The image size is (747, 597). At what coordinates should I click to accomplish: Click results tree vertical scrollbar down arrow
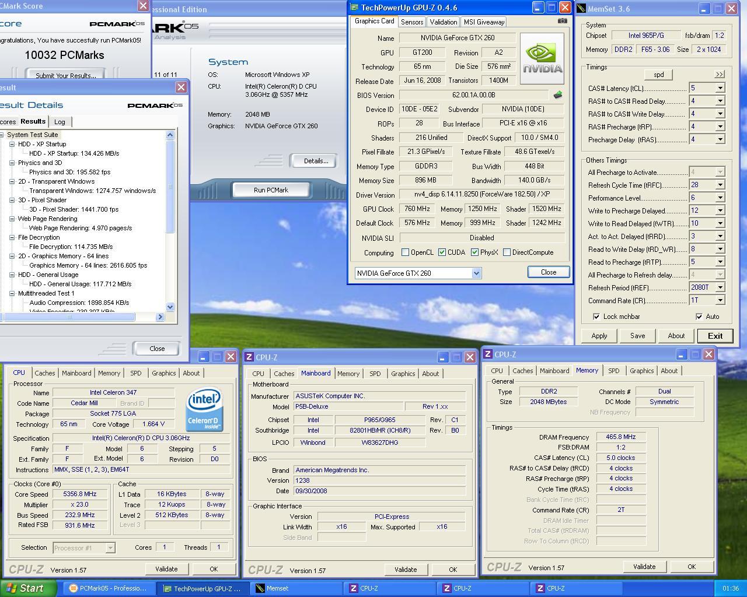click(170, 307)
